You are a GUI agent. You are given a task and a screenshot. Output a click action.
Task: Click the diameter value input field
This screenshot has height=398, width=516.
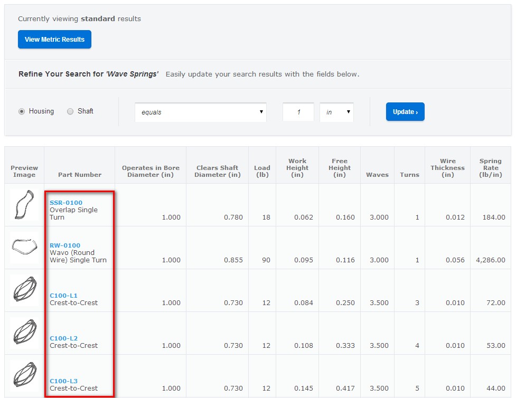pyautogui.click(x=298, y=112)
